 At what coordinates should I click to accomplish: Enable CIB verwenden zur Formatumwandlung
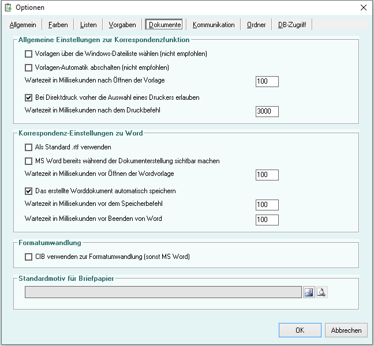coord(29,257)
